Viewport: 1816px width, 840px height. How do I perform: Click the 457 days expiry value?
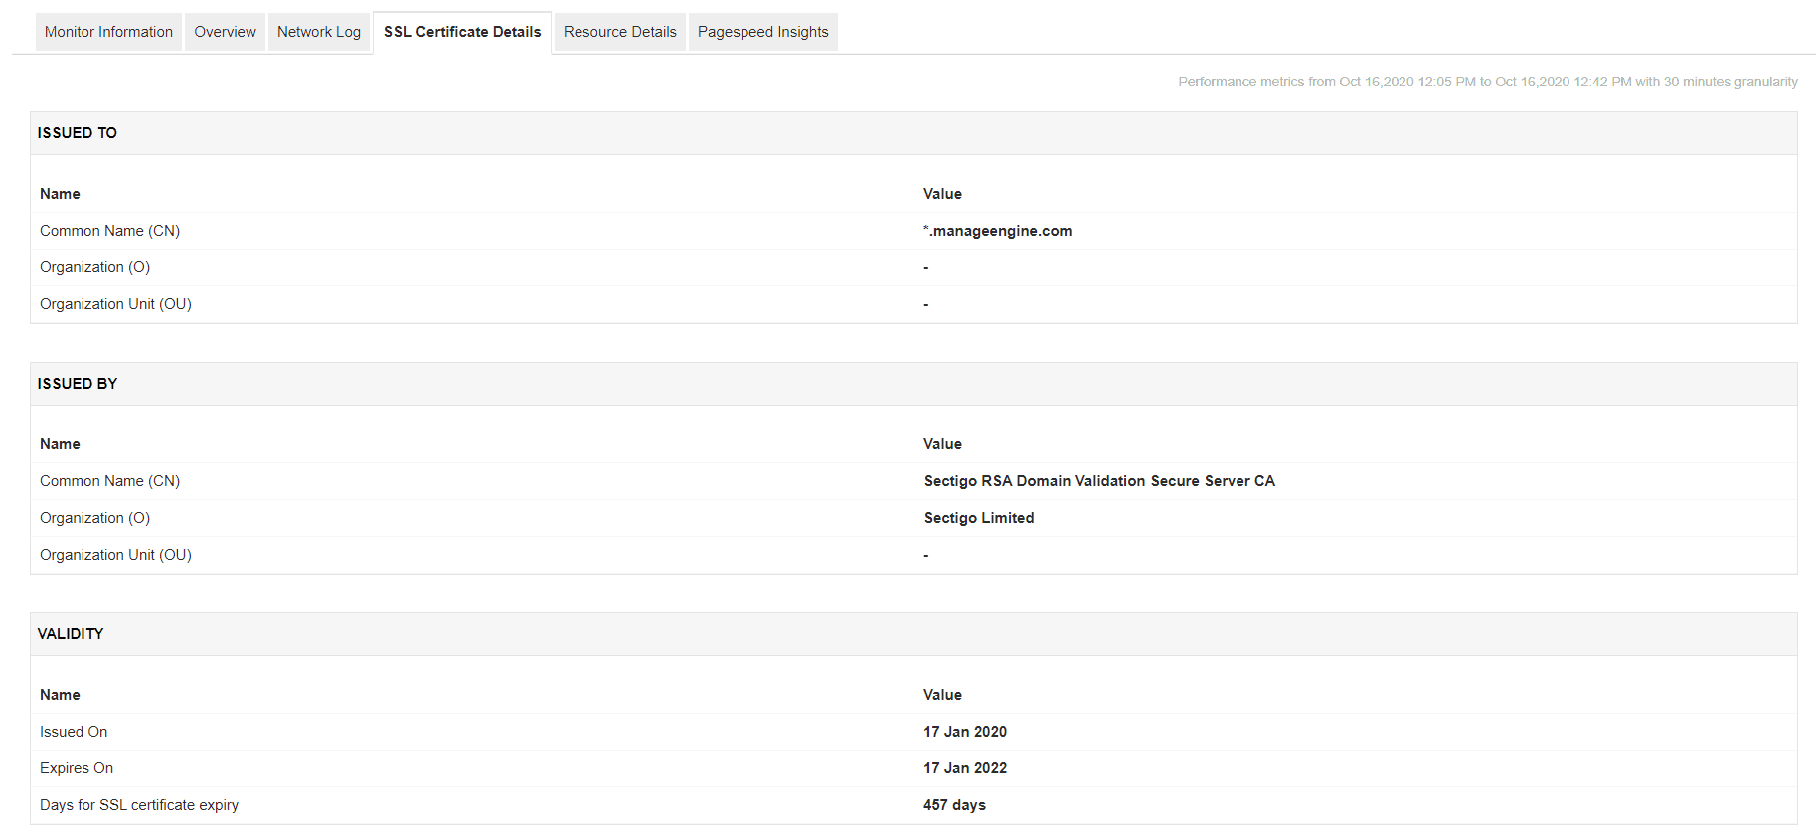coord(954,805)
